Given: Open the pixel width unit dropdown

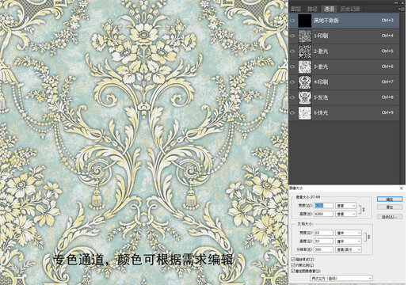Looking at the screenshot, I should [345, 206].
